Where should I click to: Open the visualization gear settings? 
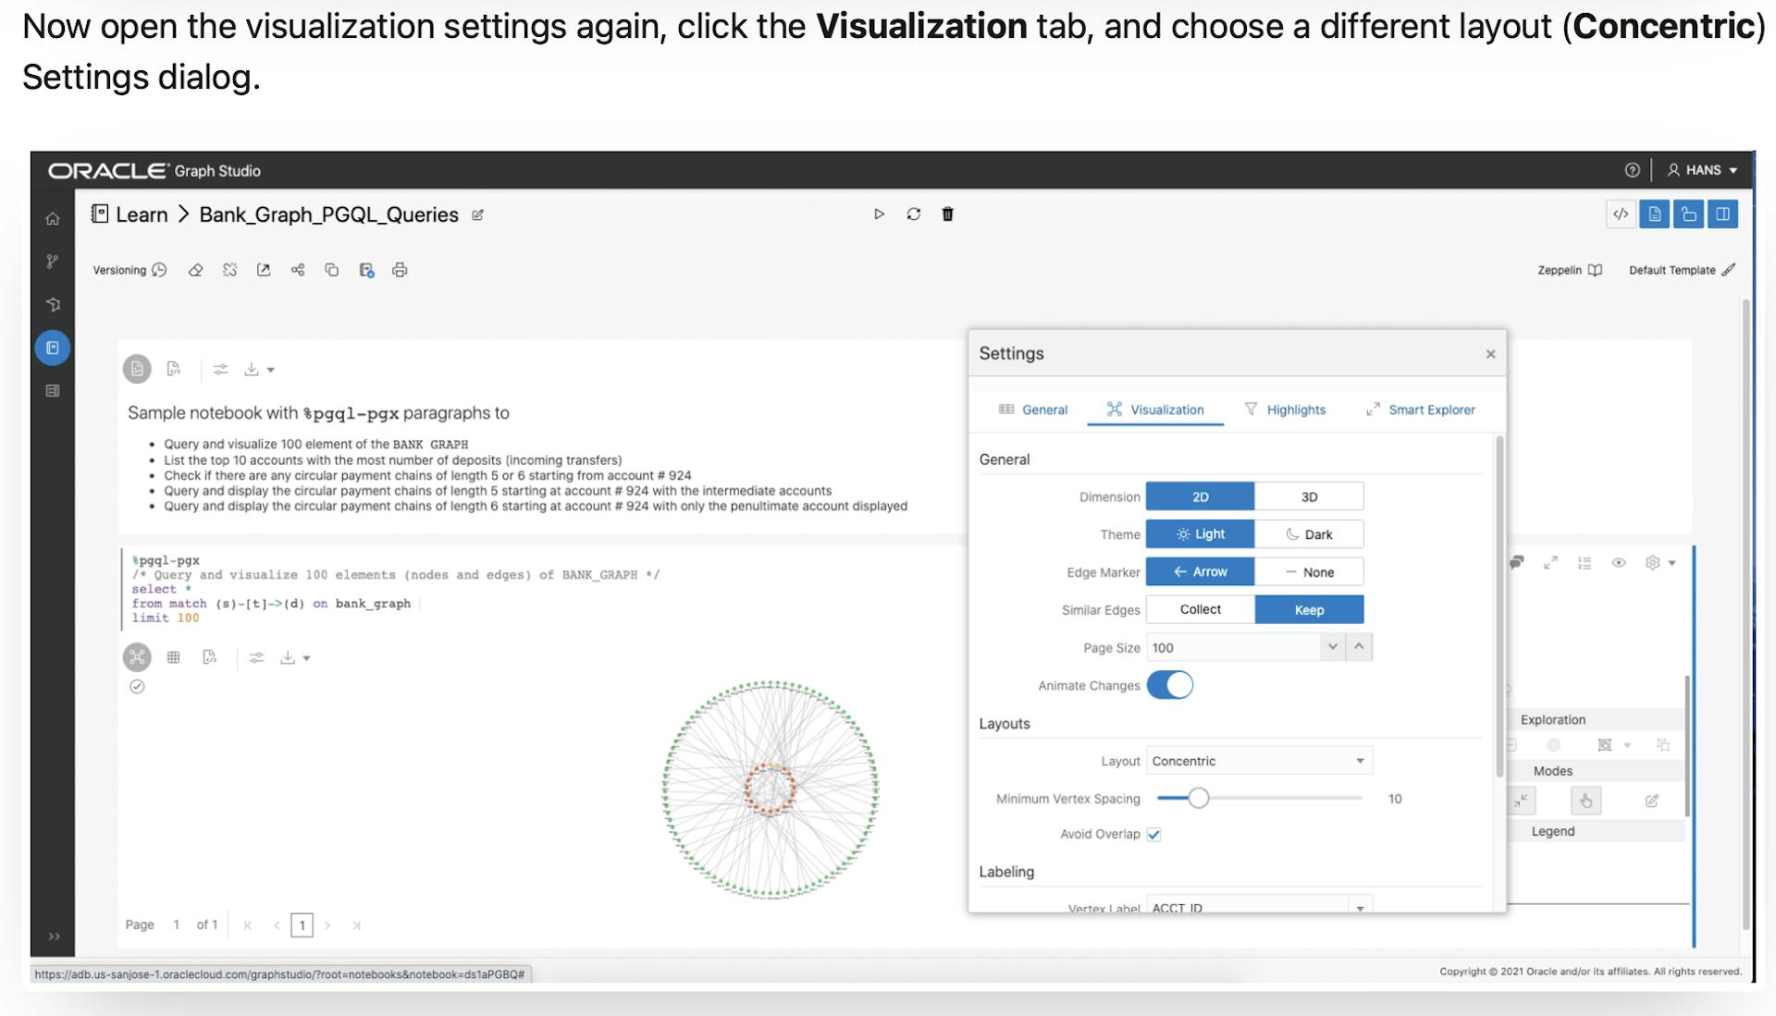pos(1652,562)
